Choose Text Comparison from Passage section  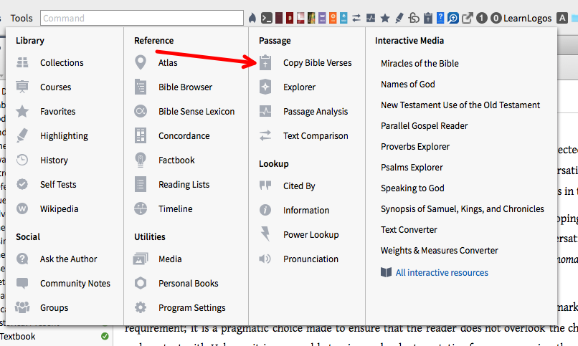[316, 136]
